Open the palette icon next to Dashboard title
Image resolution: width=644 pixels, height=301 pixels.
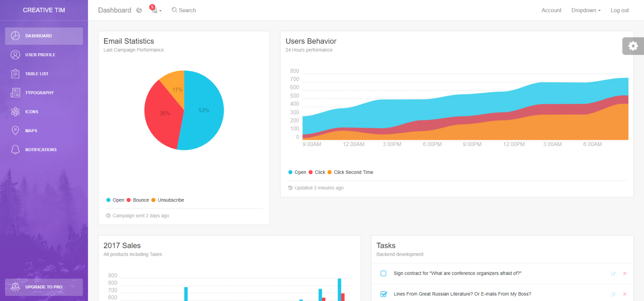coord(139,10)
